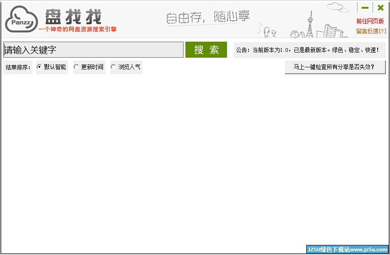Click the 一个神奇的网盘资源搜索引擎 tagline
The image size is (390, 255).
tap(78, 29)
